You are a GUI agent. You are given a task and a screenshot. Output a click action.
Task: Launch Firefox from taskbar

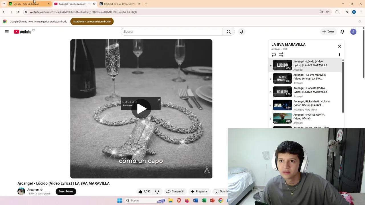[187, 200]
